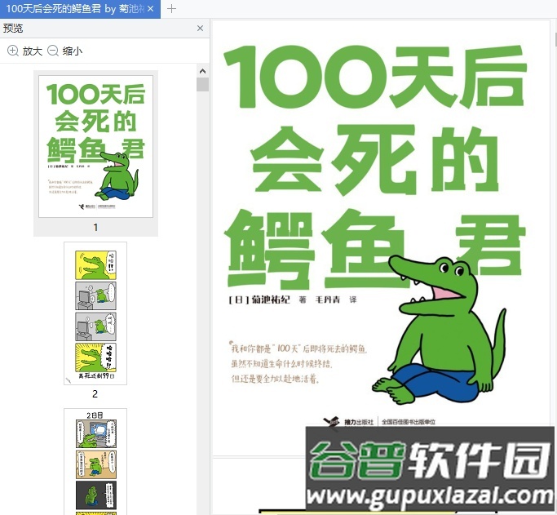Close the 预览 preview panel
The image size is (557, 515).
click(200, 28)
